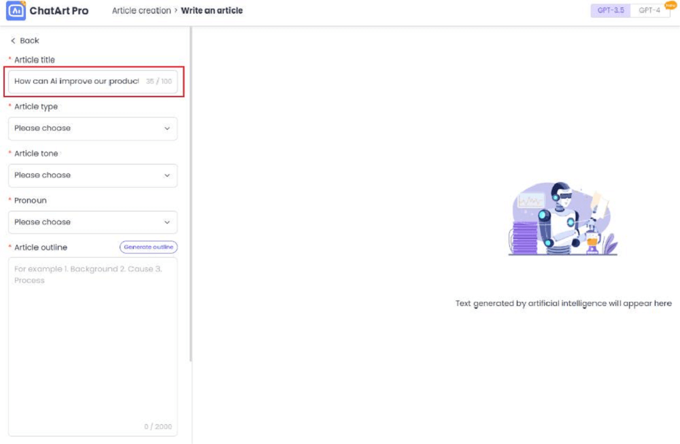Open the Article creation breadcrumb link
Image resolution: width=680 pixels, height=444 pixels.
(141, 10)
